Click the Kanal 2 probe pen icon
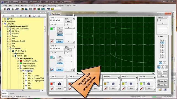 click(52, 70)
